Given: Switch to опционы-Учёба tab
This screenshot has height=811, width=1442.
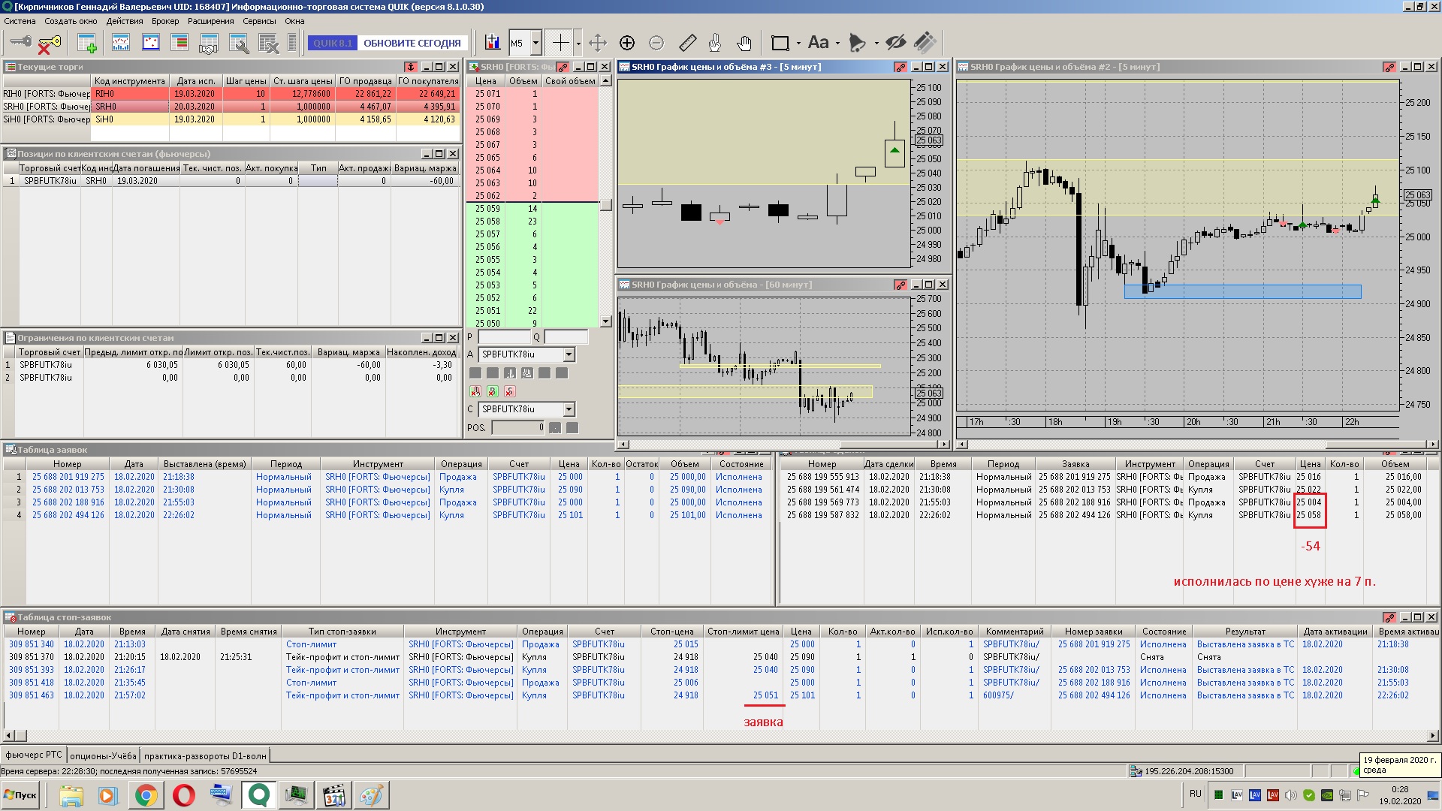Looking at the screenshot, I should (103, 755).
